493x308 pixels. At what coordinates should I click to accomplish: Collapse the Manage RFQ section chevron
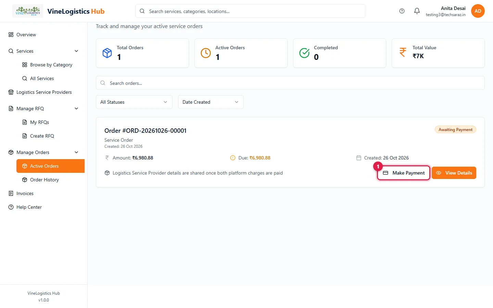pos(76,108)
